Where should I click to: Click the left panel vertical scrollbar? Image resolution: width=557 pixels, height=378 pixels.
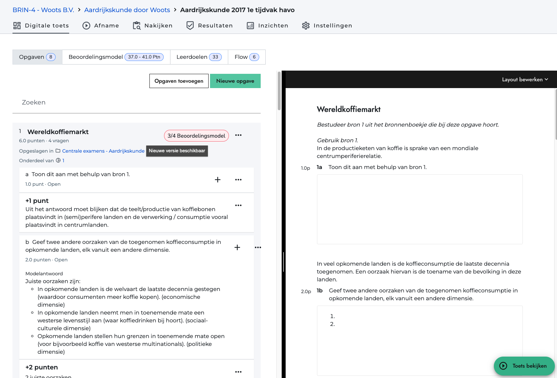click(x=279, y=91)
